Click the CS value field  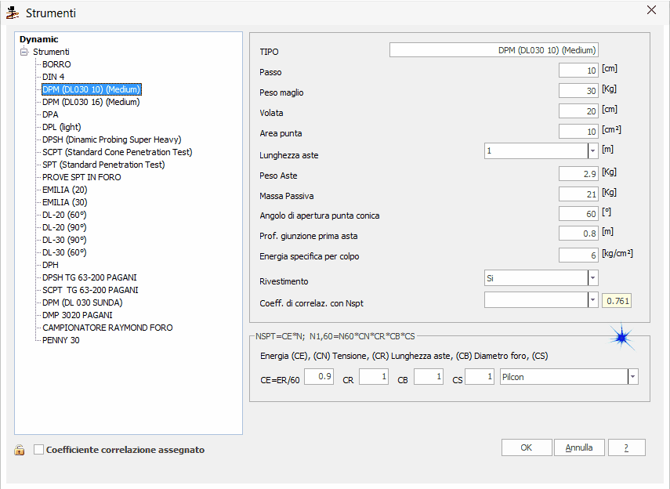pos(480,377)
